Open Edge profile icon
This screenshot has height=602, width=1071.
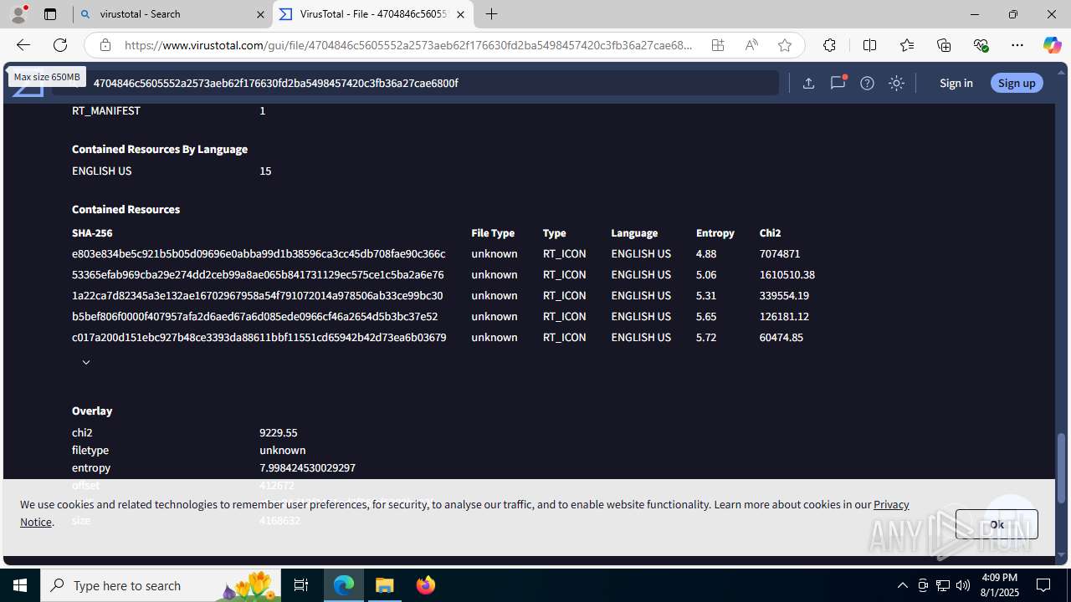click(x=18, y=14)
